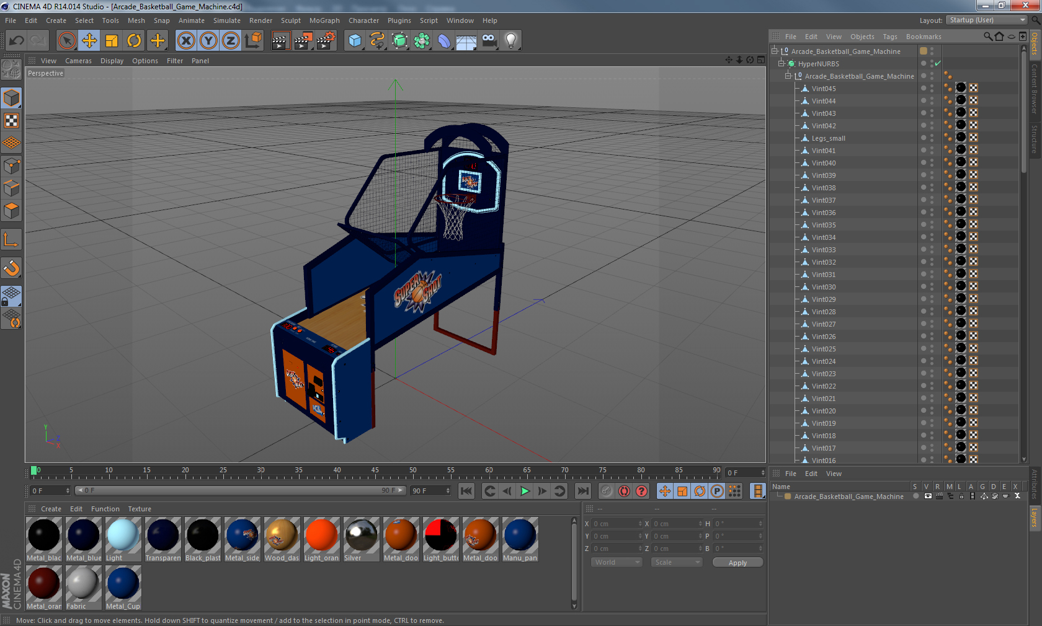Open material manager Texture menu
The image size is (1042, 626).
point(140,509)
